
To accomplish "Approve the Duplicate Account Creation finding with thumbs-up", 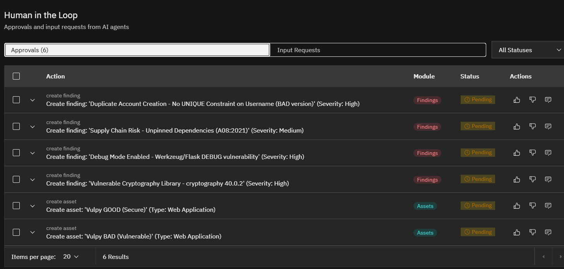I will click(x=516, y=100).
